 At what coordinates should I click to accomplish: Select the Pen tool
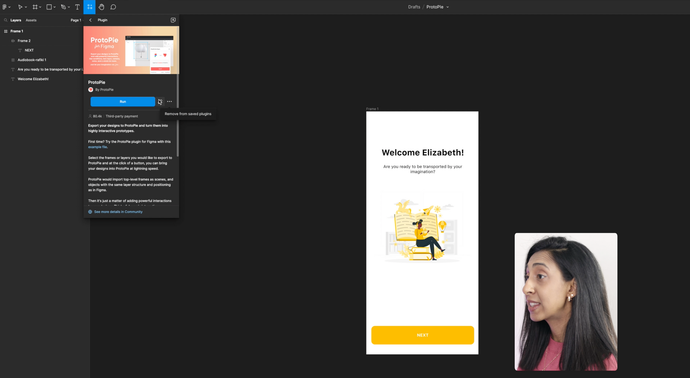[63, 7]
